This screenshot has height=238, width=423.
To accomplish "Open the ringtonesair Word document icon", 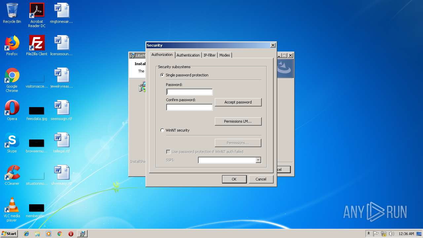I will (61, 13).
